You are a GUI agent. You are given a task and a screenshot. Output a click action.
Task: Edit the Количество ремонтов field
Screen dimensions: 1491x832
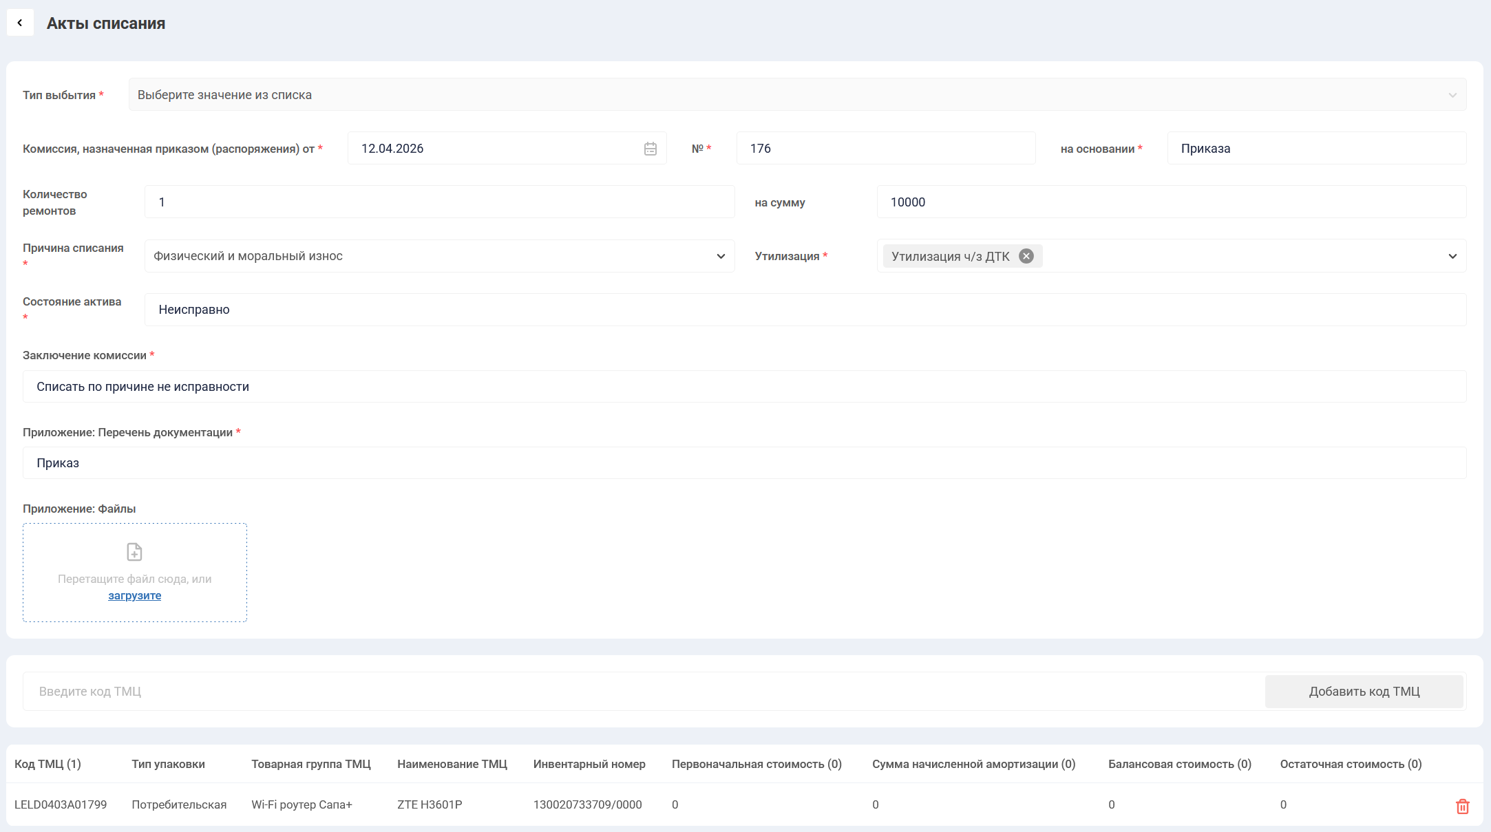click(x=439, y=202)
